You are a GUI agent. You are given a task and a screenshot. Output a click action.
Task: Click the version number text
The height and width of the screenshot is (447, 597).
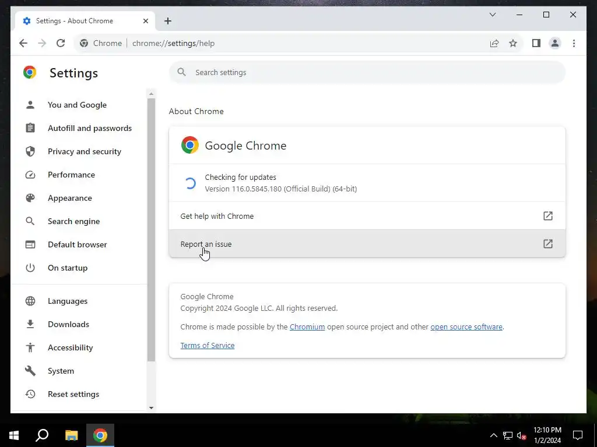281,189
